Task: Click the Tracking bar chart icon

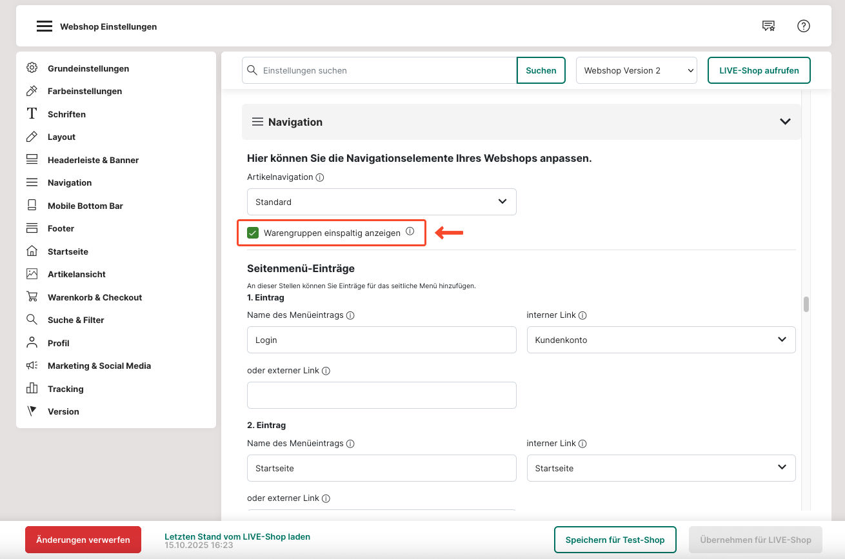Action: coord(32,389)
